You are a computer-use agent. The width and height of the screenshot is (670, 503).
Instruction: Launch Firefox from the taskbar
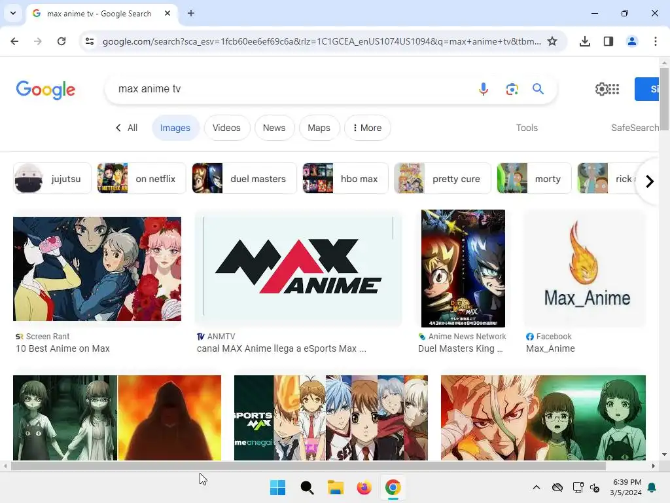pos(364,487)
